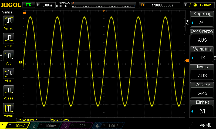Screen dimensions: 216x129
Task: Select the Vamp measurement icon
Action: point(9,108)
